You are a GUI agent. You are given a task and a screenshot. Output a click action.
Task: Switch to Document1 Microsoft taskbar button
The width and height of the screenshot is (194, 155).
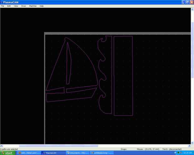(78, 153)
